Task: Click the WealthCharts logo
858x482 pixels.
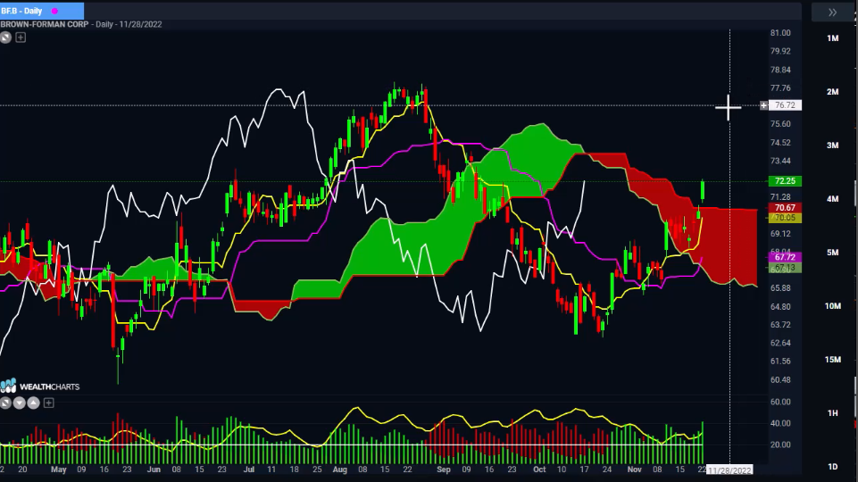Action: click(x=40, y=386)
